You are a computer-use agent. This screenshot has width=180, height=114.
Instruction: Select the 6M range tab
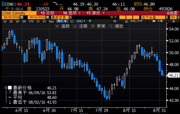pyautogui.click(x=24, y=21)
